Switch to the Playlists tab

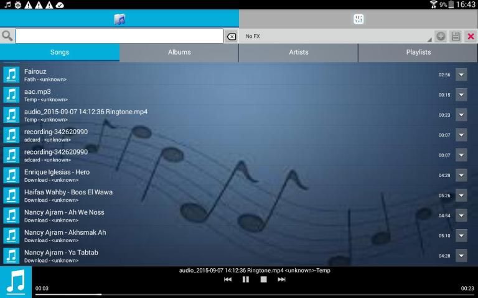click(418, 52)
